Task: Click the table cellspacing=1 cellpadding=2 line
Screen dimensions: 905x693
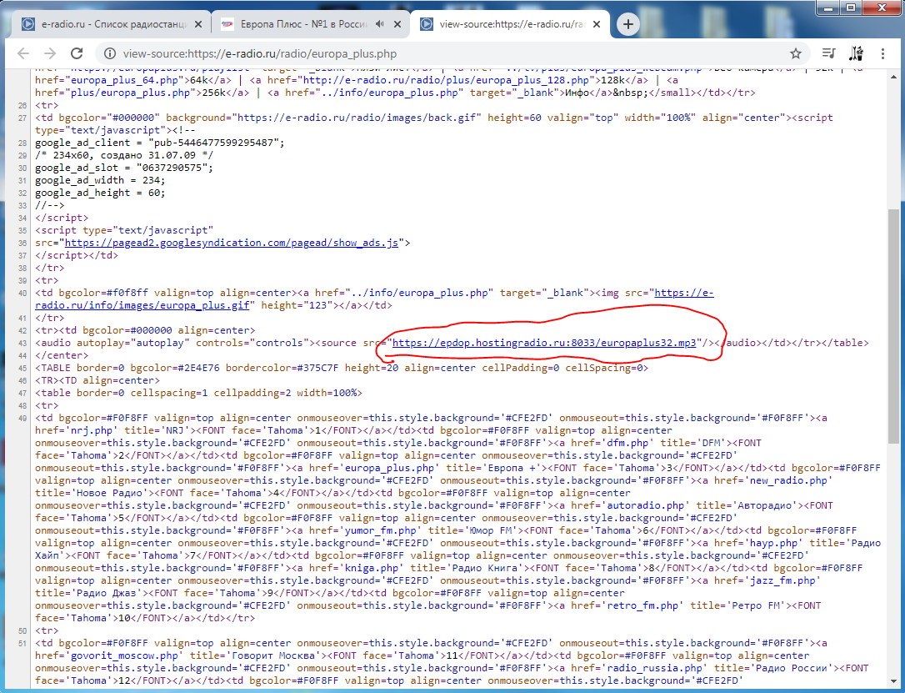Action: pyautogui.click(x=198, y=393)
